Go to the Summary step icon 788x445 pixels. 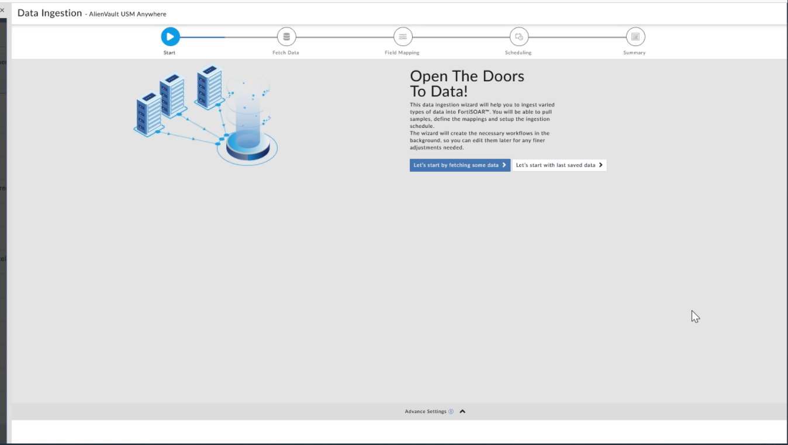pos(635,37)
